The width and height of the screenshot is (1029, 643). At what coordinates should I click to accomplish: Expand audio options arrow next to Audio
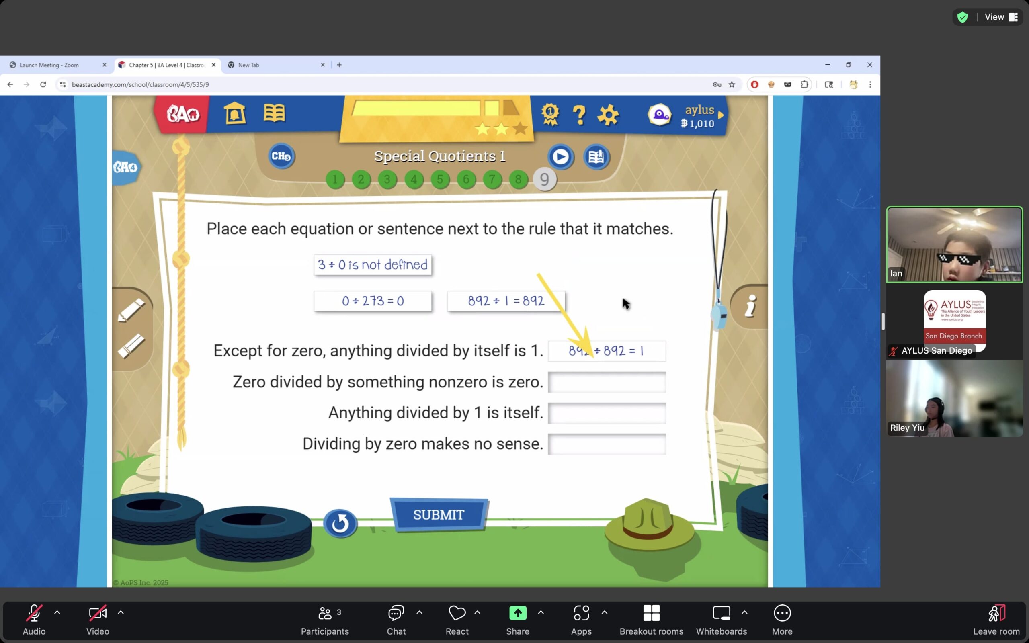(x=57, y=612)
